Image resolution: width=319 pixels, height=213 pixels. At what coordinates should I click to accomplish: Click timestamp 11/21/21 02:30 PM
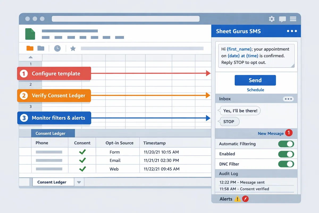click(x=161, y=161)
